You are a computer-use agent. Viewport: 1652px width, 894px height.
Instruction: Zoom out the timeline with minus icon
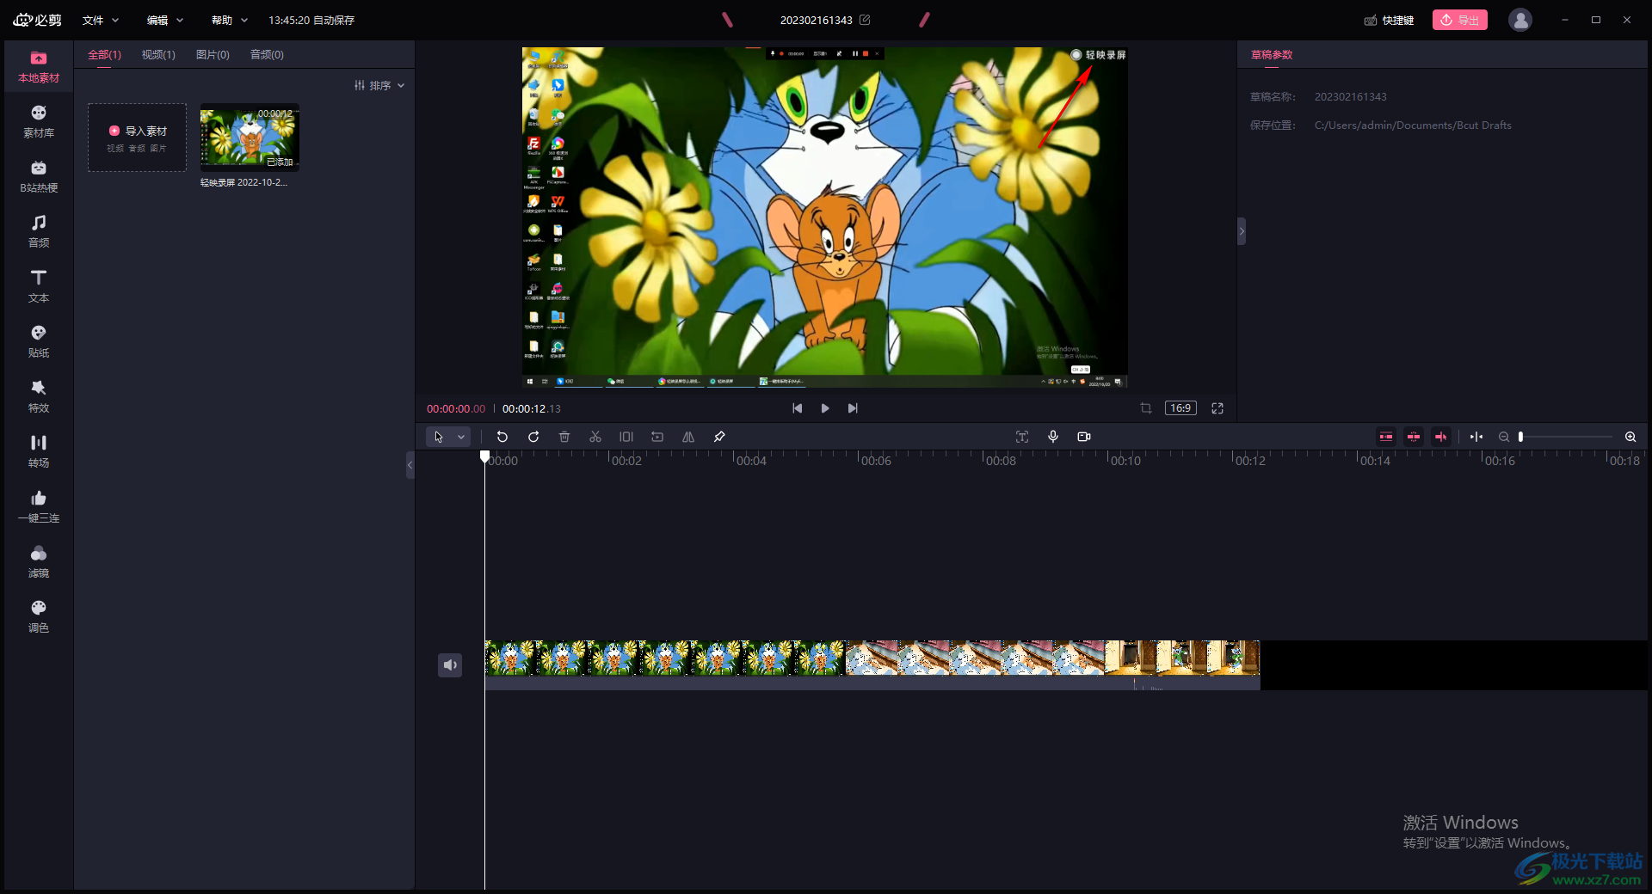pyautogui.click(x=1504, y=437)
